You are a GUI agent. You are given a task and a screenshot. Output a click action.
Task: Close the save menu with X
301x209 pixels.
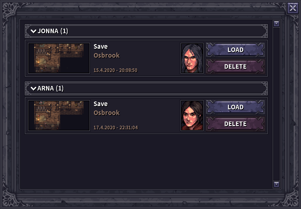click(x=293, y=8)
